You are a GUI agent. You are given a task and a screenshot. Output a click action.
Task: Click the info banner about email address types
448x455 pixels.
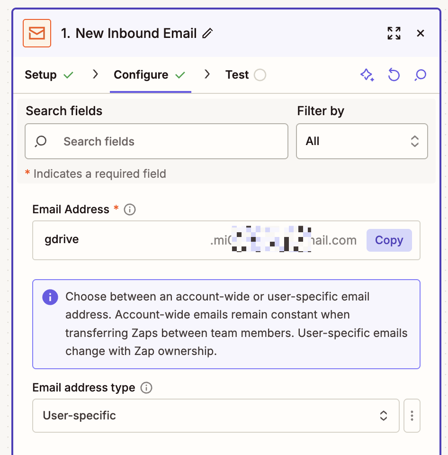226,324
